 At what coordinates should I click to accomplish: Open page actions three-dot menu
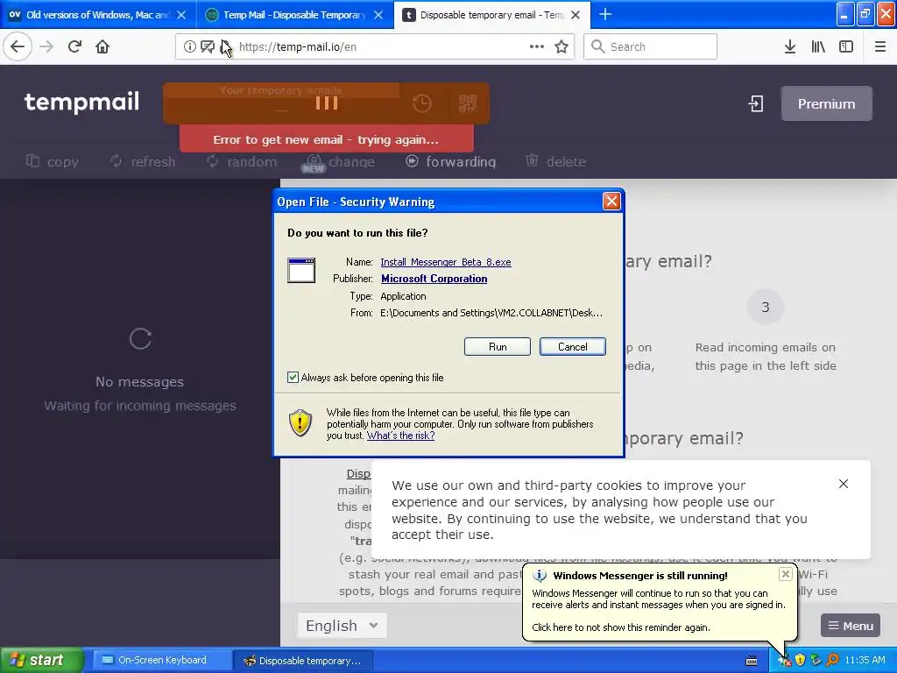537,46
